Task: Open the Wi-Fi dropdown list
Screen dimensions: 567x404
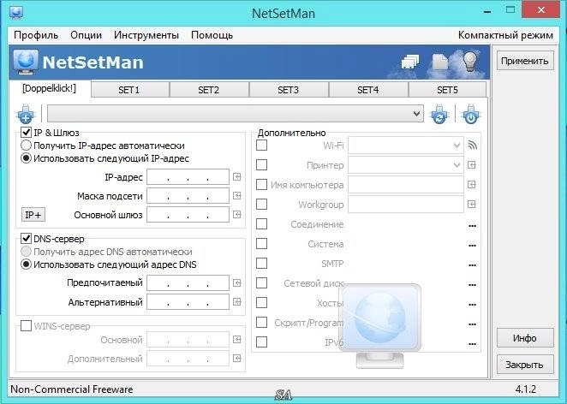Action: tap(406, 146)
